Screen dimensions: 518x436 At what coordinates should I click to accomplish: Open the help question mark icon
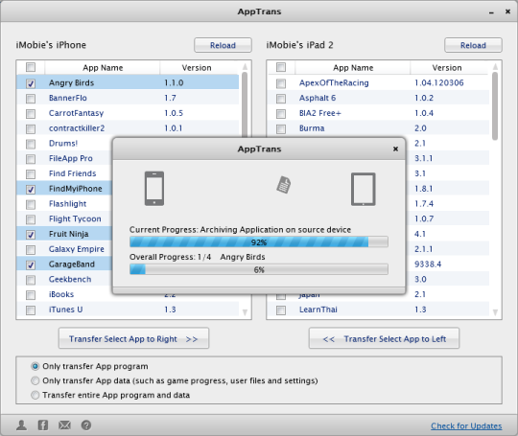[x=86, y=425]
